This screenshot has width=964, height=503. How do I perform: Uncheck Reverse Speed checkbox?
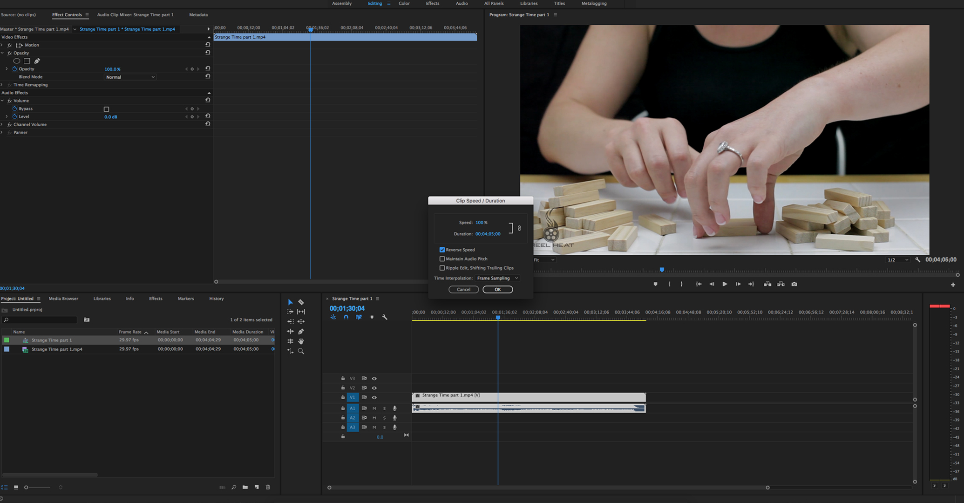[442, 250]
